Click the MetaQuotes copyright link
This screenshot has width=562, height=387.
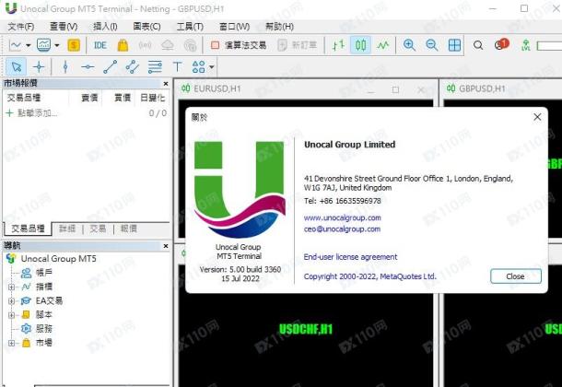coord(369,276)
